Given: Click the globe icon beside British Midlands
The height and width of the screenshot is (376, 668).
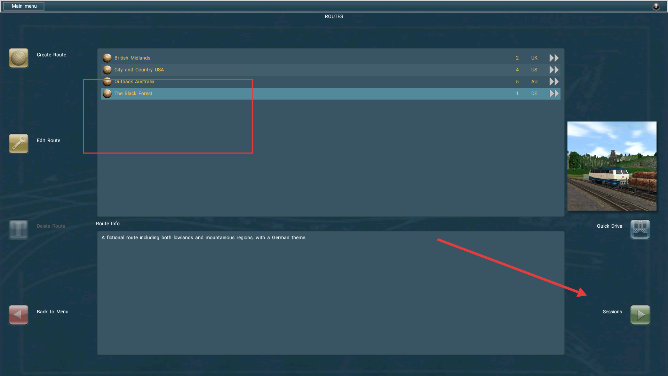Looking at the screenshot, I should click(x=107, y=58).
